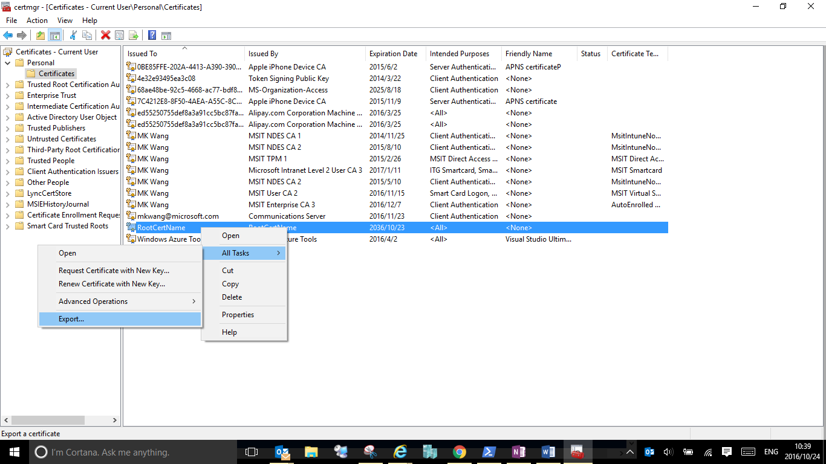The image size is (826, 464).
Task: Click the Cut scissors toolbar icon
Action: [73, 36]
